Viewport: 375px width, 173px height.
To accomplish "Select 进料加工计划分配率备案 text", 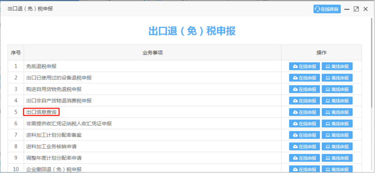I will coord(54,135).
